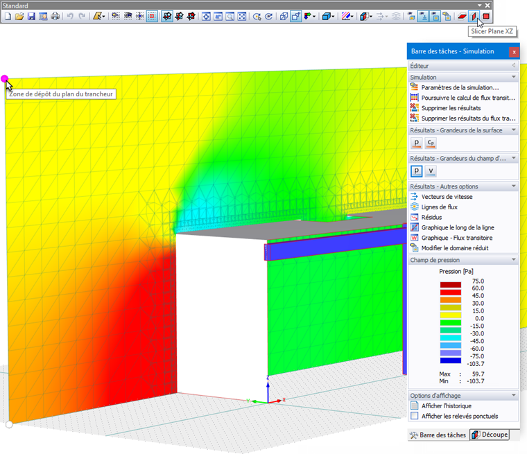Click the zoom window magnifier icon
The height and width of the screenshot is (454, 527).
[230, 17]
